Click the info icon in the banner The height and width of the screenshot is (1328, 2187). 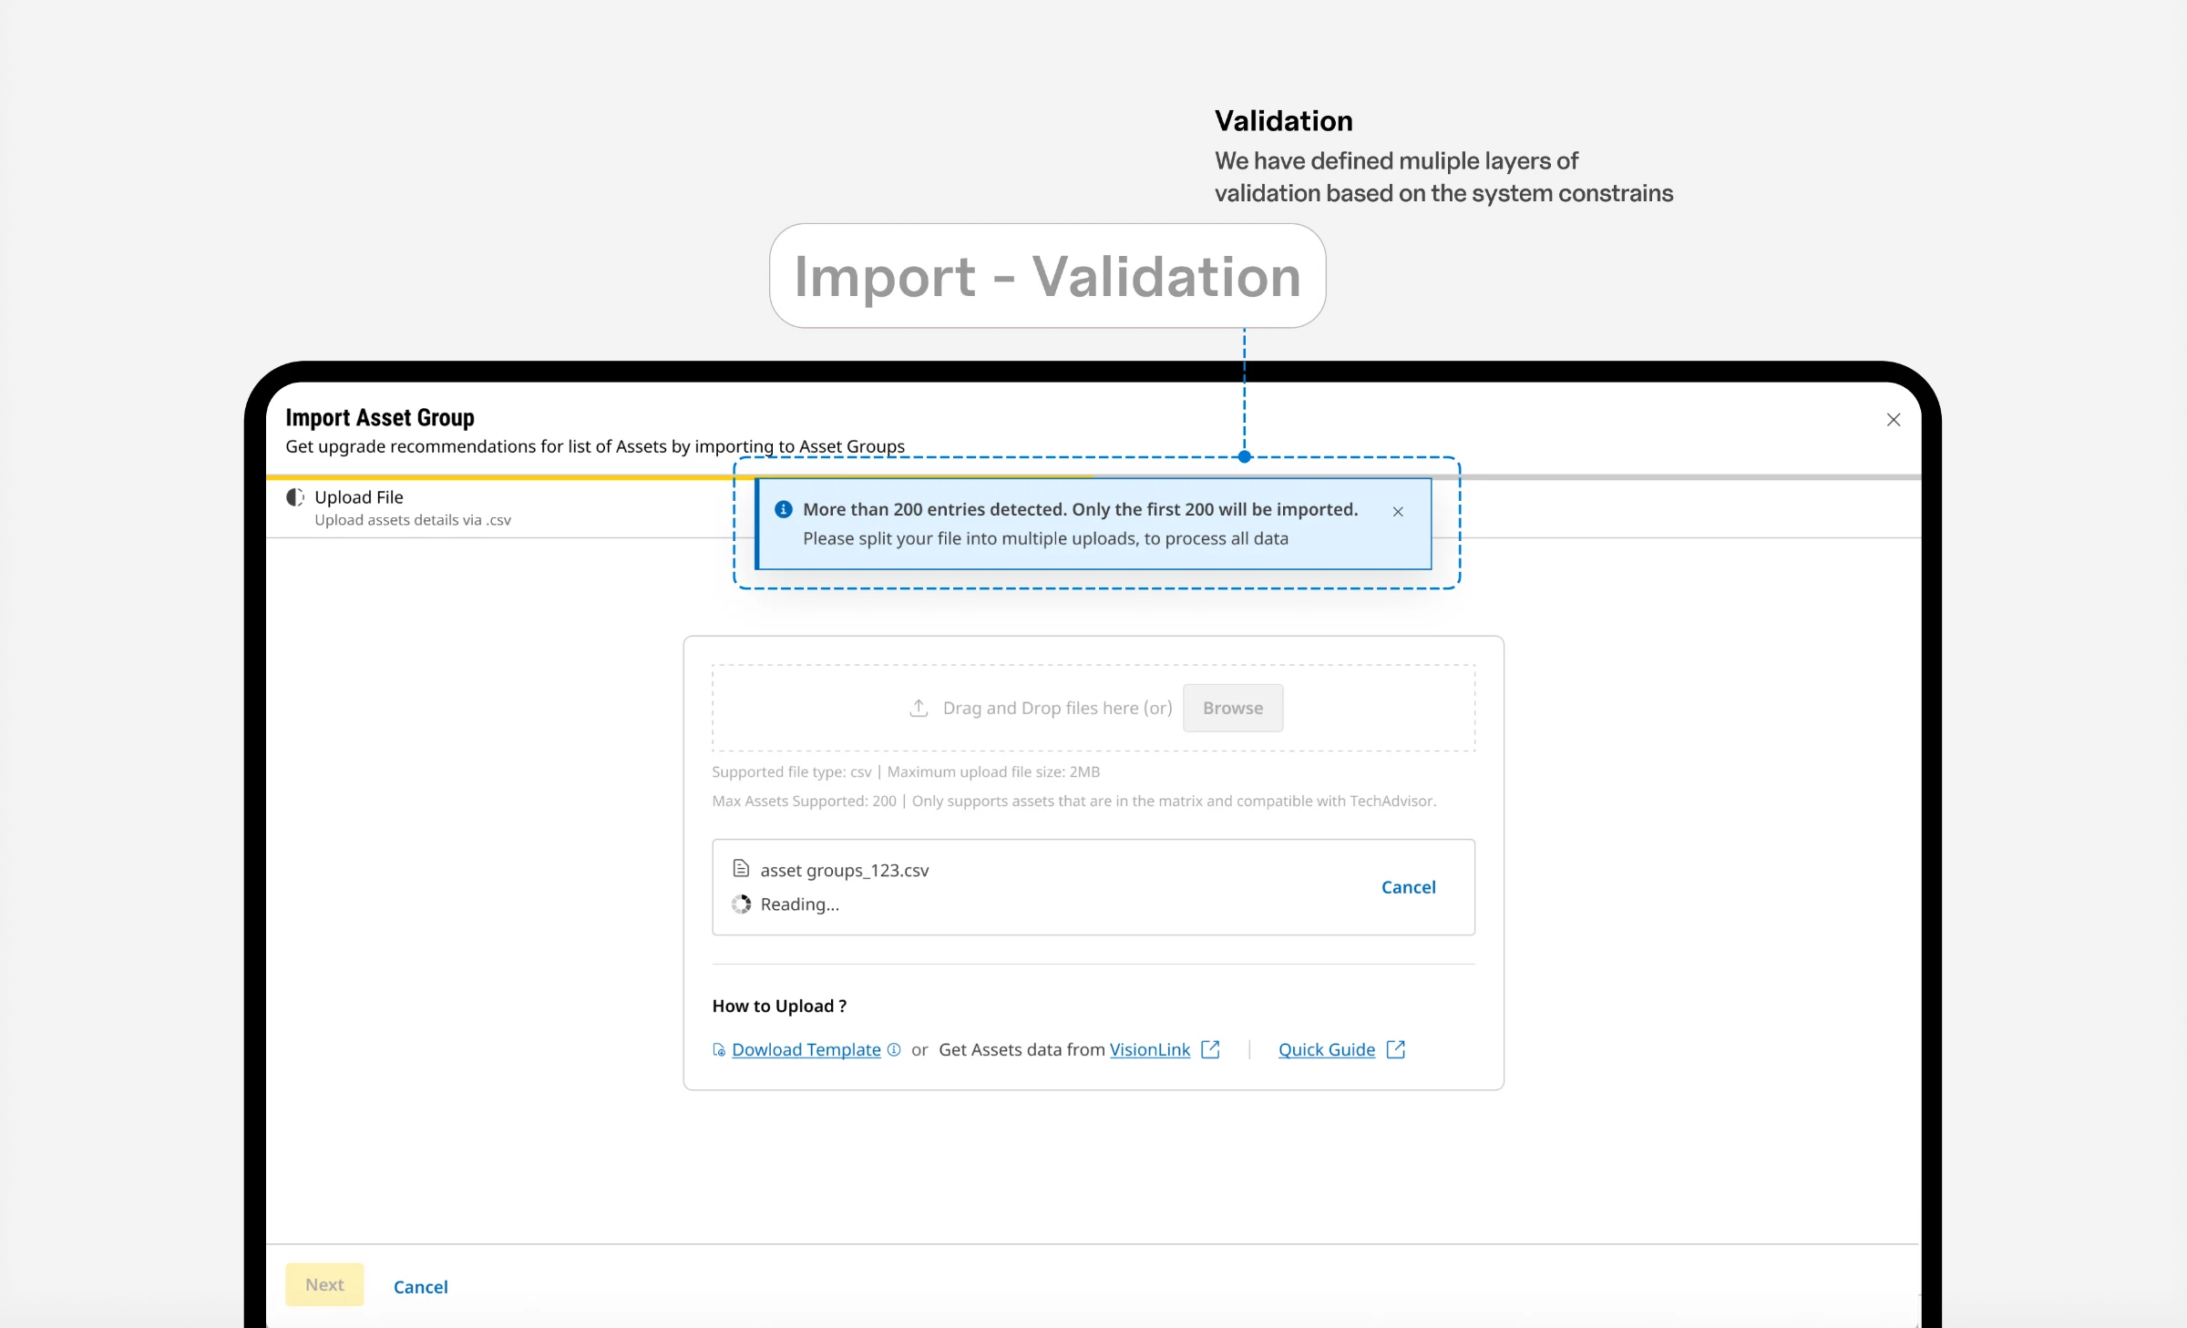pyautogui.click(x=783, y=509)
